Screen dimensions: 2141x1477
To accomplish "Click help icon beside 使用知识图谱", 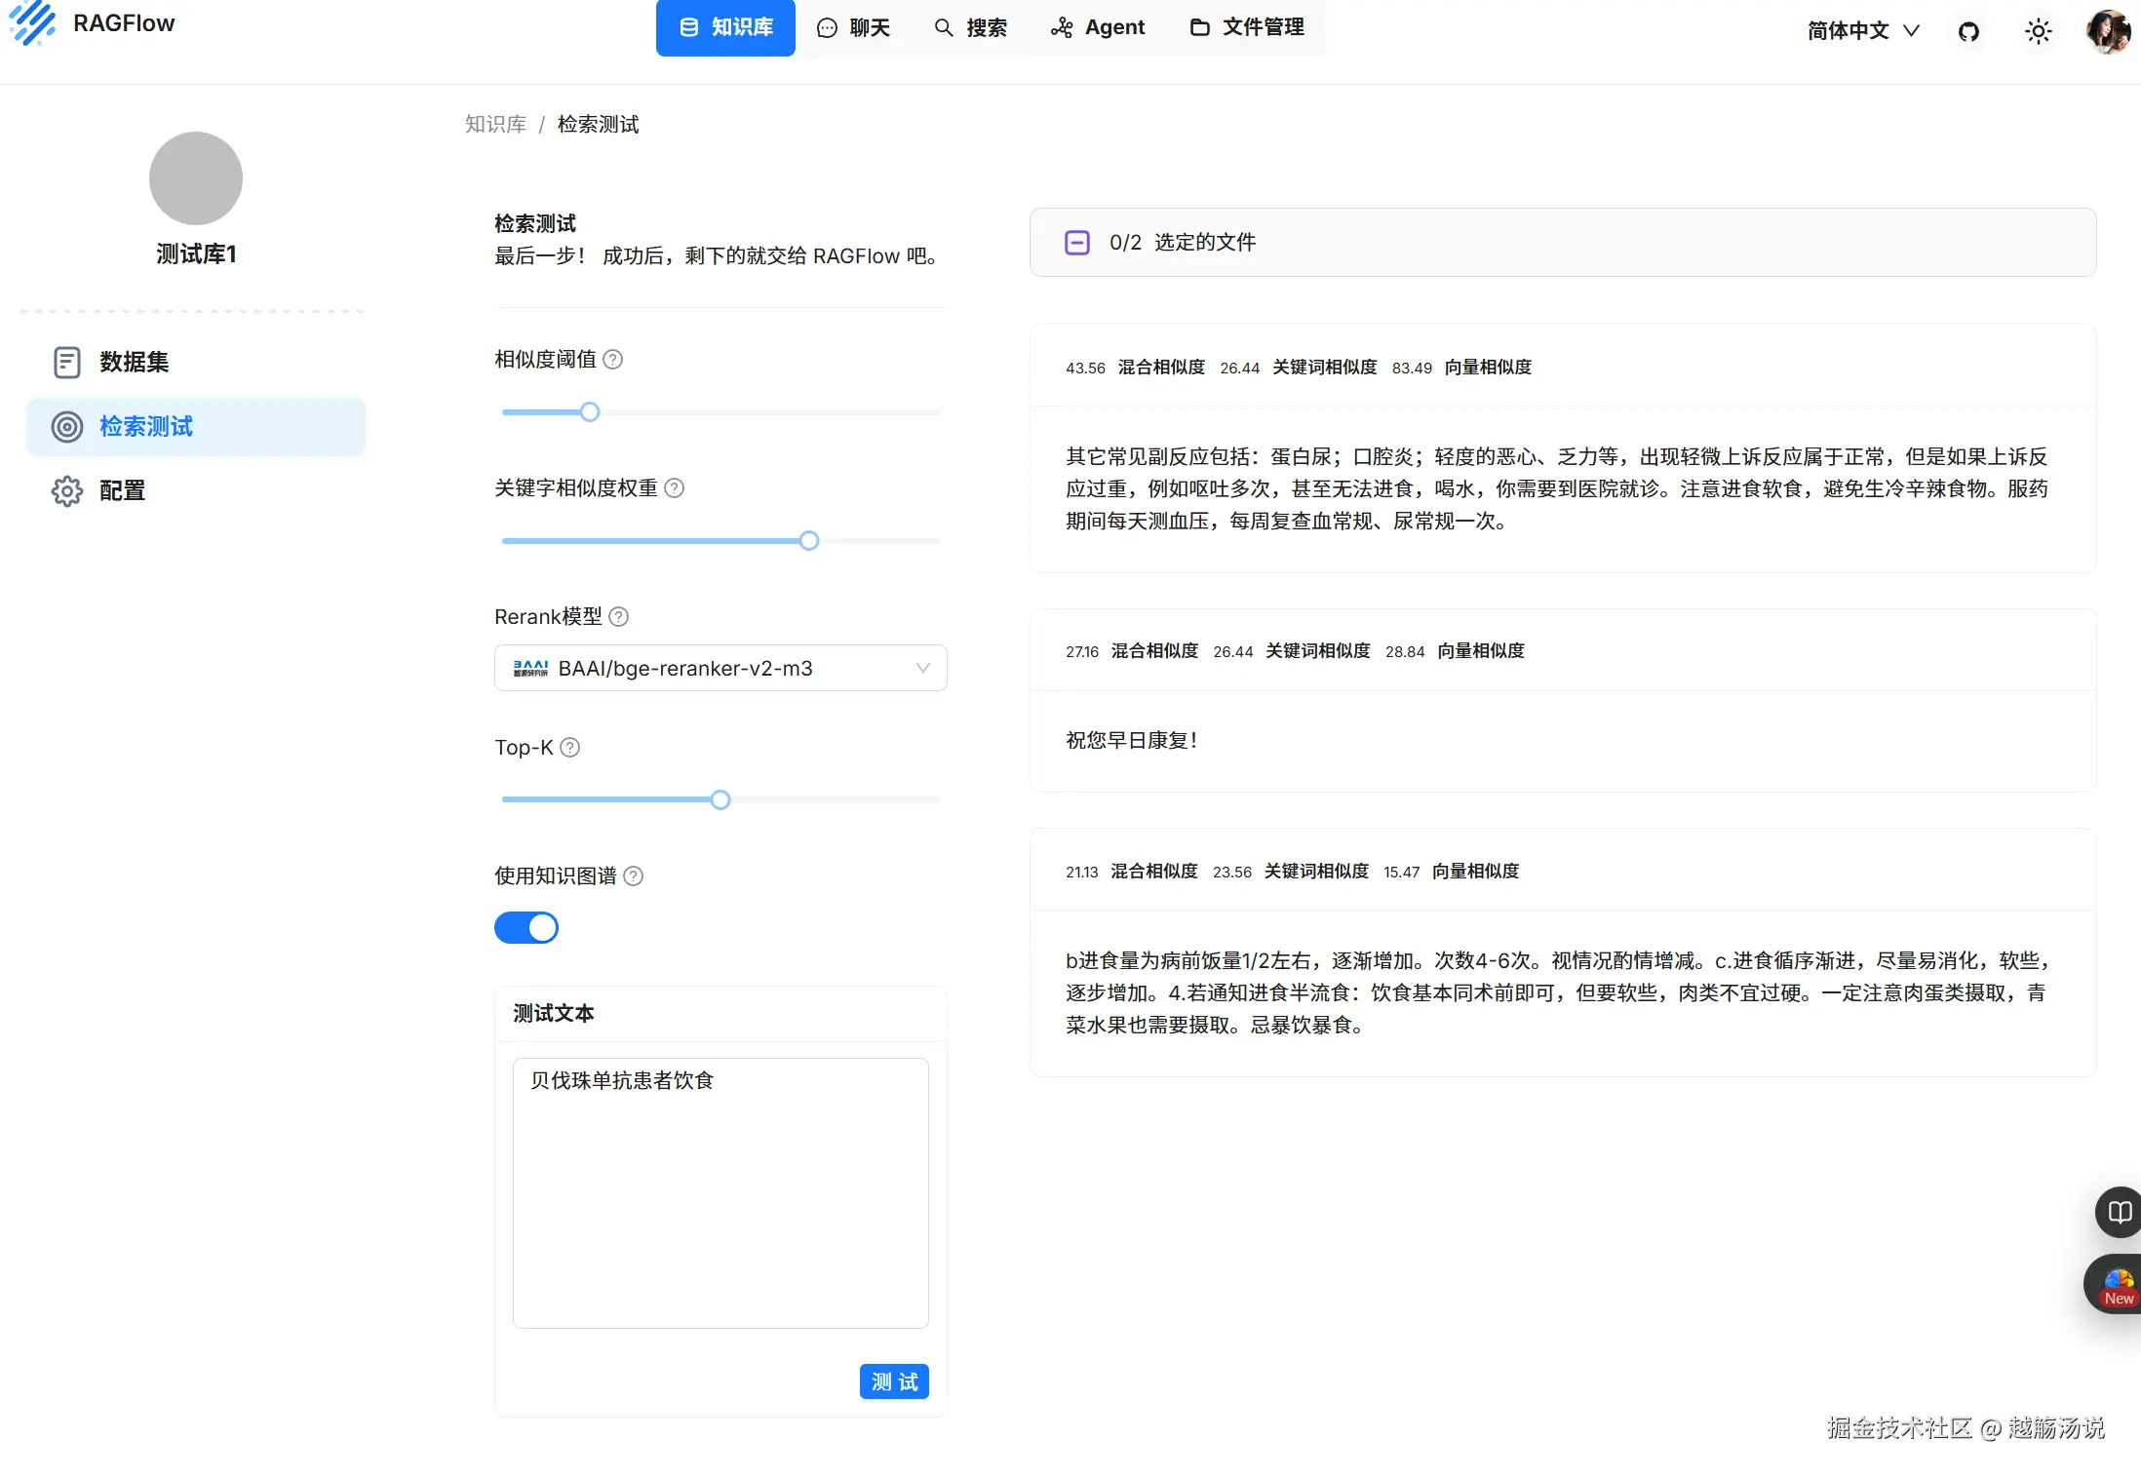I will 634,876.
